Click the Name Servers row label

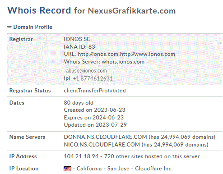[27, 137]
